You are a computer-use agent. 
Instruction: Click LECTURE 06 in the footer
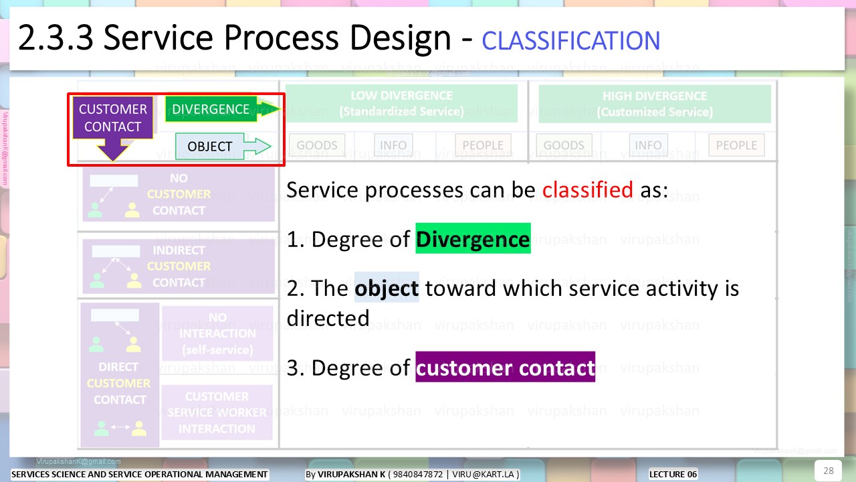click(673, 475)
